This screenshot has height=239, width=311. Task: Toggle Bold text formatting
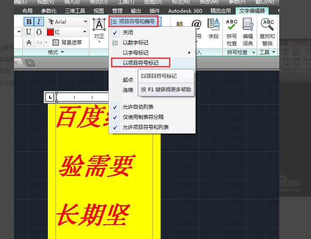pyautogui.click(x=29, y=22)
